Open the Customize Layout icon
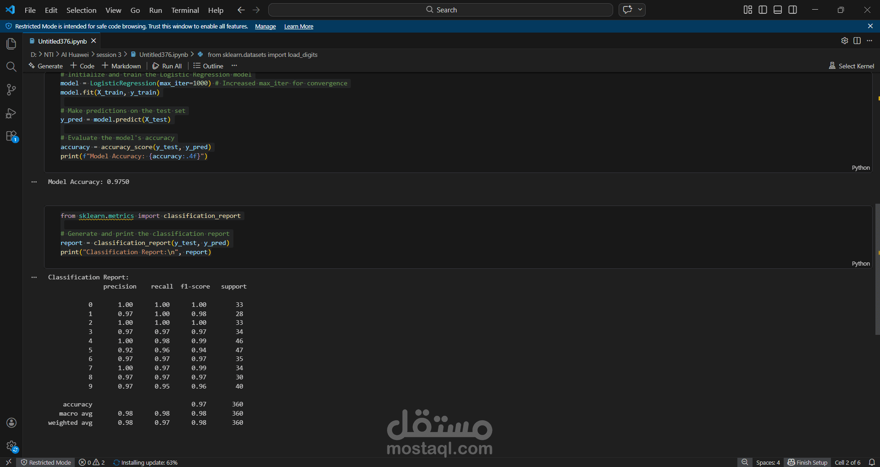 point(748,10)
